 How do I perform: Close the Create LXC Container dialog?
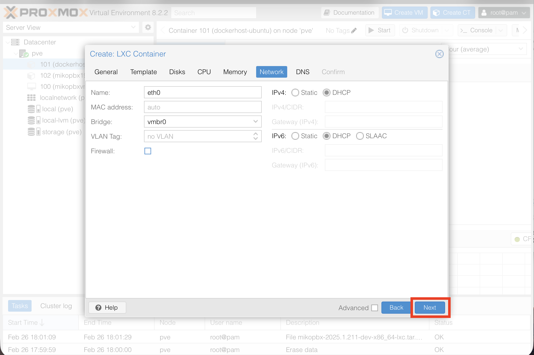point(439,54)
